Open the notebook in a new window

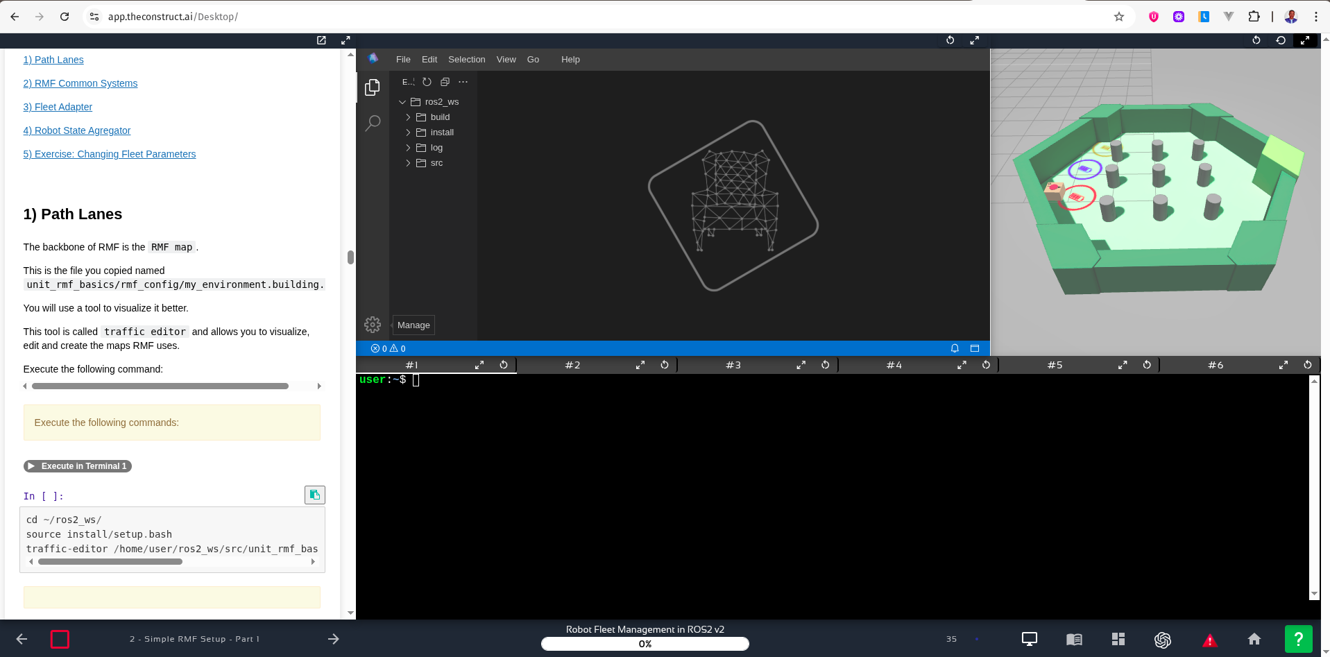tap(321, 40)
